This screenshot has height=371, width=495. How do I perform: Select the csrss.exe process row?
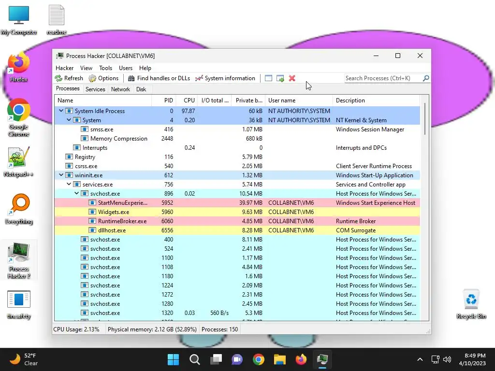pos(237,166)
